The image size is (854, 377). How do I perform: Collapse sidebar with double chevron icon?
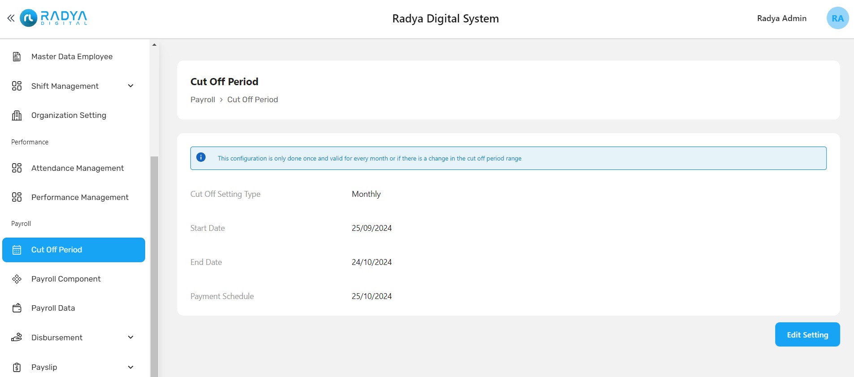11,18
